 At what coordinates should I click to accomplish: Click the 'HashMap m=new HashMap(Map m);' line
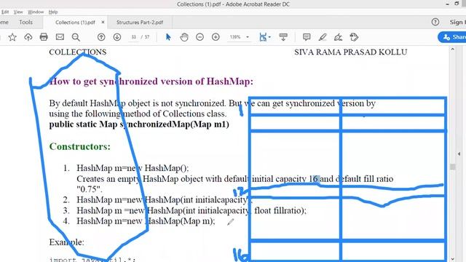tap(146, 221)
